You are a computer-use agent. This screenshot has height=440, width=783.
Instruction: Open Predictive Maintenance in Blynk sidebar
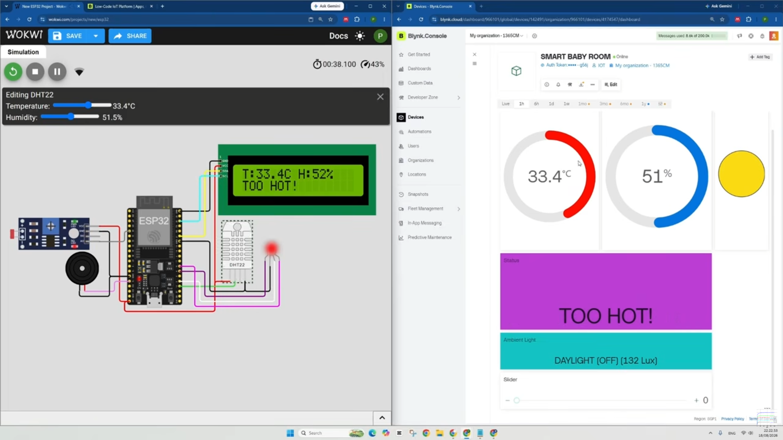(429, 237)
